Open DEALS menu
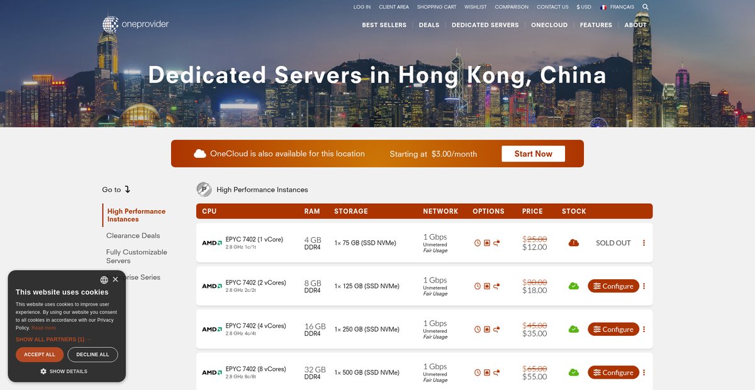Screen dimensions: 755x390 [429, 25]
